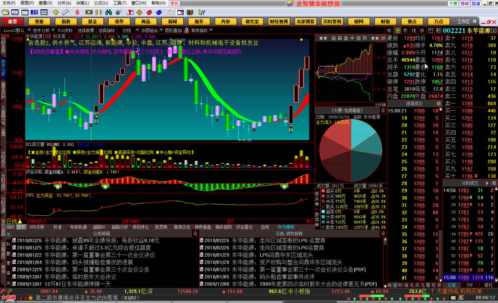The height and width of the screenshot is (303, 498).
Task: Expand the Level2默认 dropdown arrow
Action: 28,30
